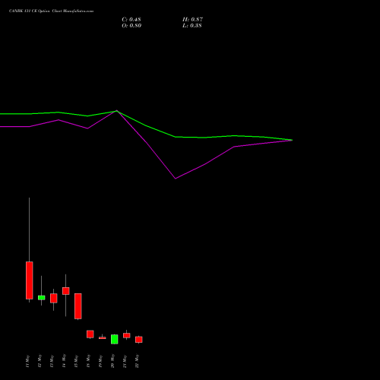Click the red candlestick for 22 May
The width and height of the screenshot is (380, 380).
tap(139, 340)
